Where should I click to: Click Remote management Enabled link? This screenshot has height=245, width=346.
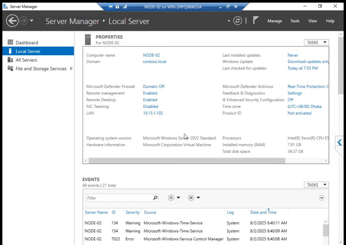tap(150, 93)
